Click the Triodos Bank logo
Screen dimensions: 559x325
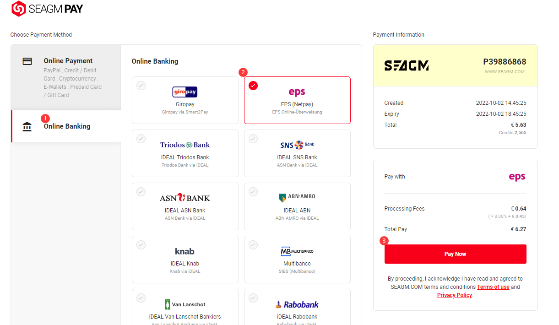pos(185,145)
